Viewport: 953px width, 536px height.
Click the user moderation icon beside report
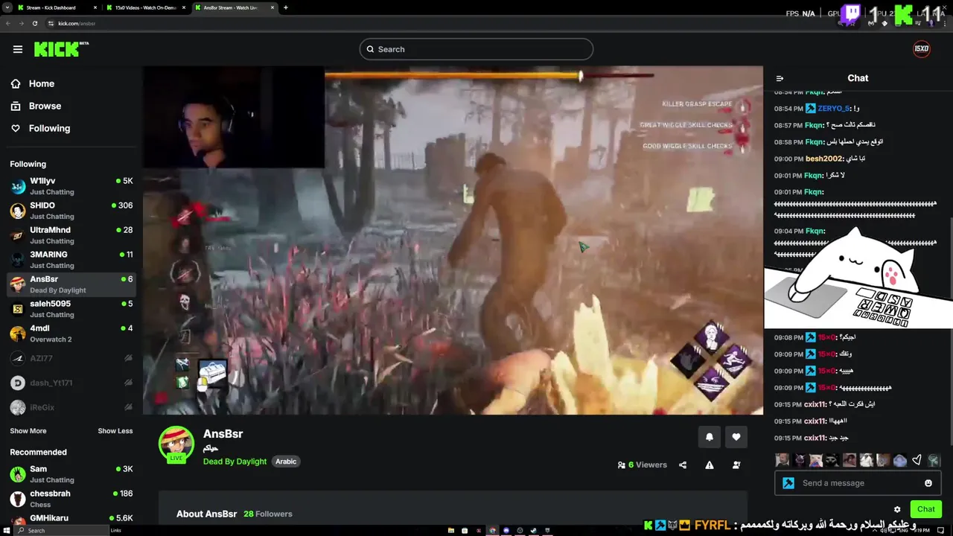(x=736, y=465)
